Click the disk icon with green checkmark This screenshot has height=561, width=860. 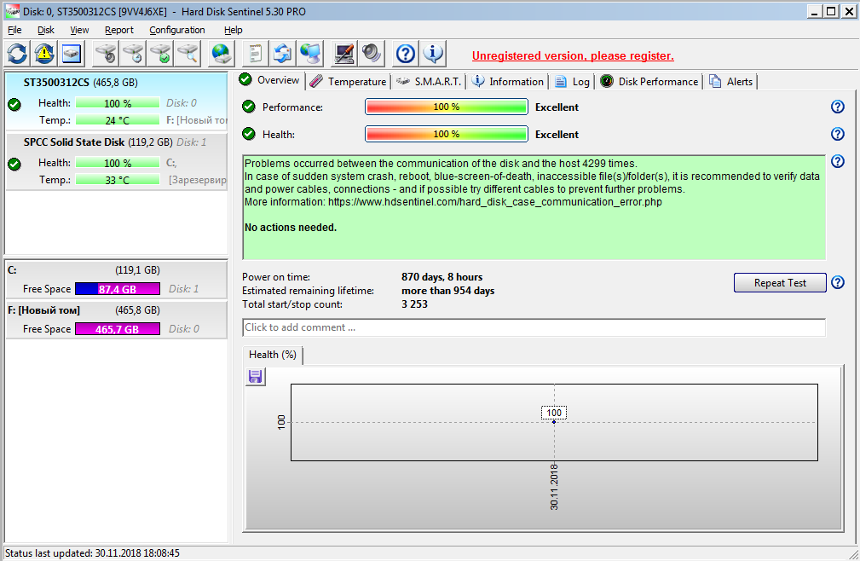pyautogui.click(x=161, y=54)
